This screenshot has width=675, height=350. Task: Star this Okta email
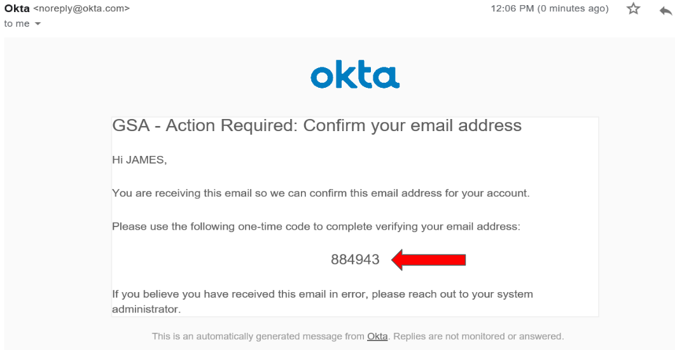633,9
